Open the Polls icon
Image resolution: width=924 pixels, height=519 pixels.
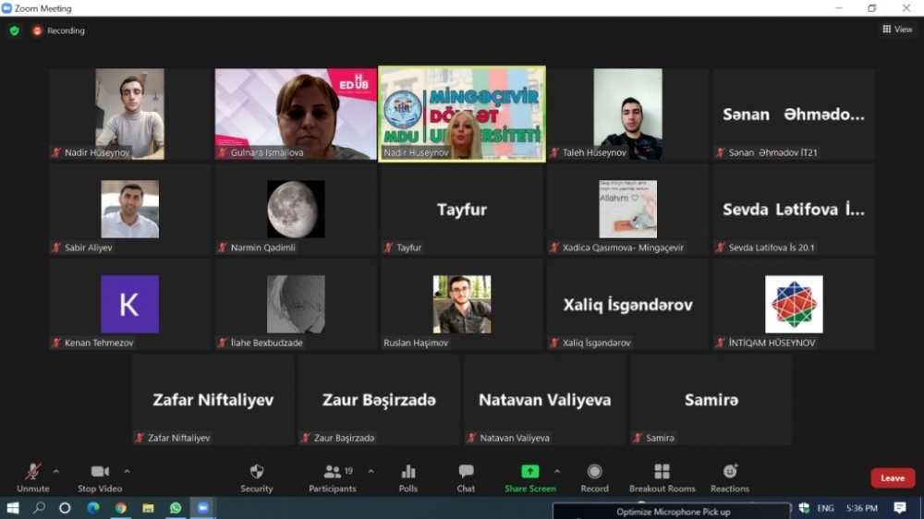click(x=408, y=477)
